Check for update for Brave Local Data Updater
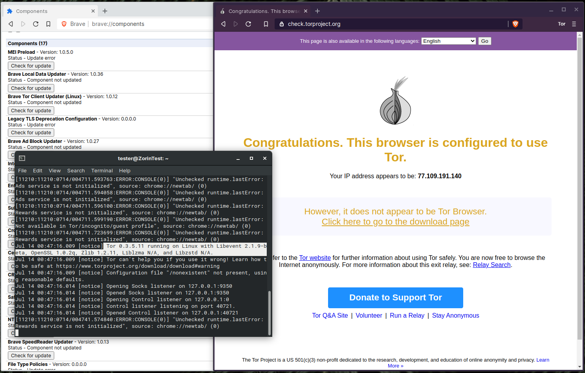This screenshot has height=373, width=585. tap(31, 88)
